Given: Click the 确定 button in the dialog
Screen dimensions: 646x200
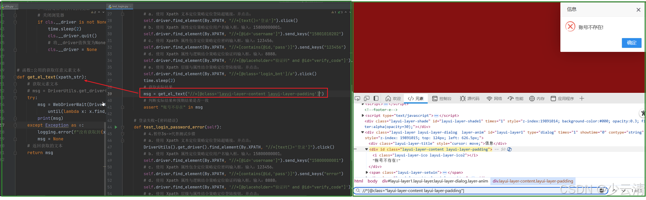Looking at the screenshot, I should tap(631, 43).
